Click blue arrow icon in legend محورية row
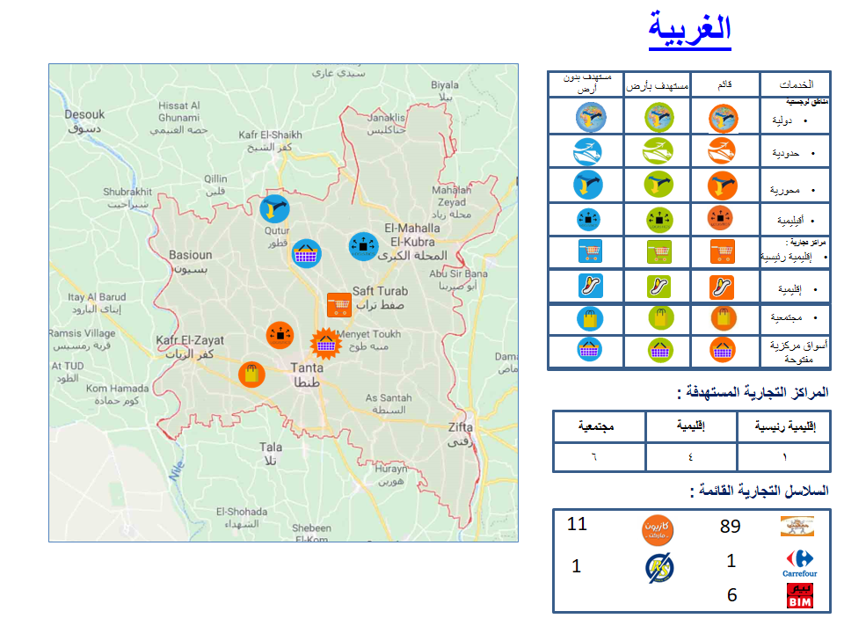Screen dimensions: 844x633 [x=588, y=186]
